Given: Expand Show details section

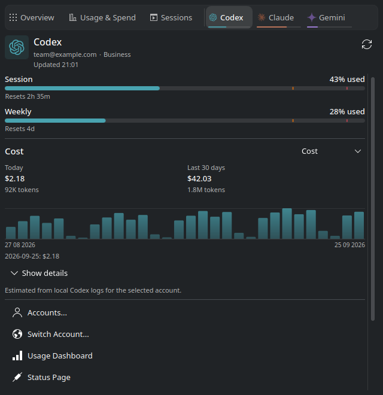Looking at the screenshot, I should pyautogui.click(x=39, y=273).
